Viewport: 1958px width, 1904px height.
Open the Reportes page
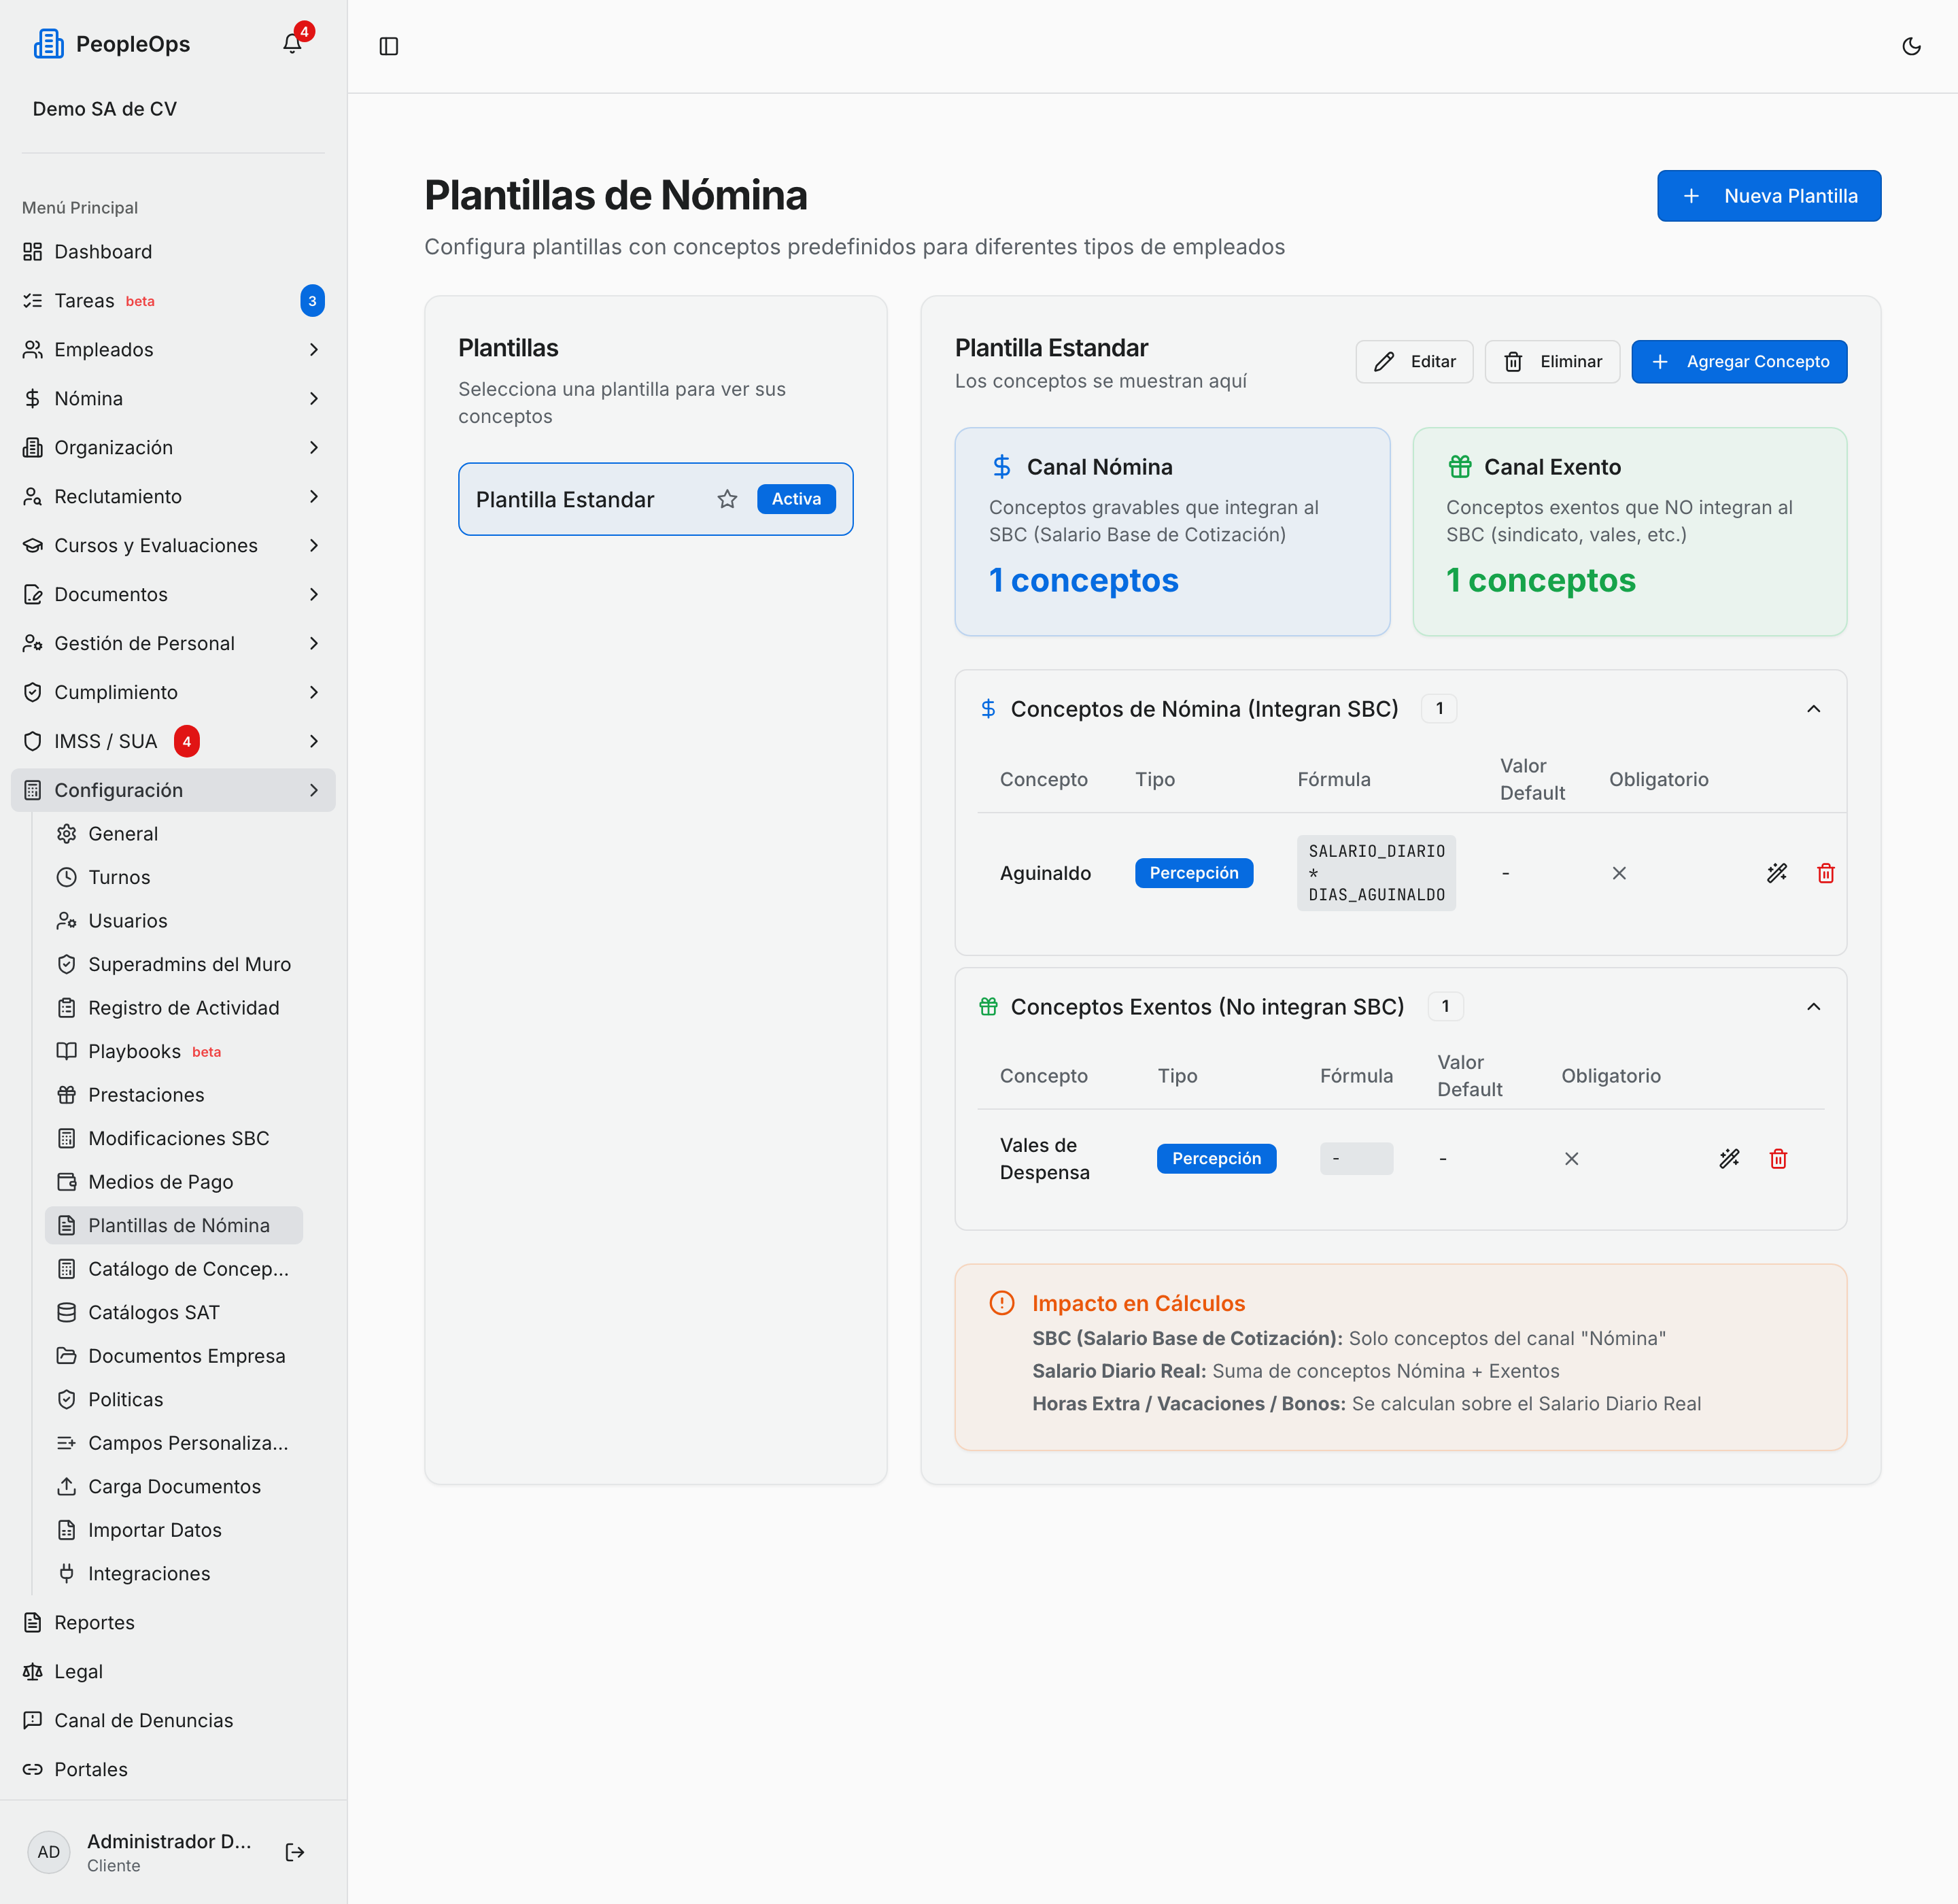click(173, 1622)
